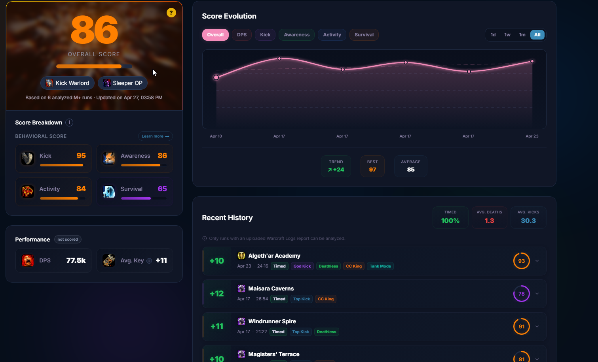Click the Maisara Caverns Top Kick tag
This screenshot has width=598, height=362.
[x=302, y=299]
